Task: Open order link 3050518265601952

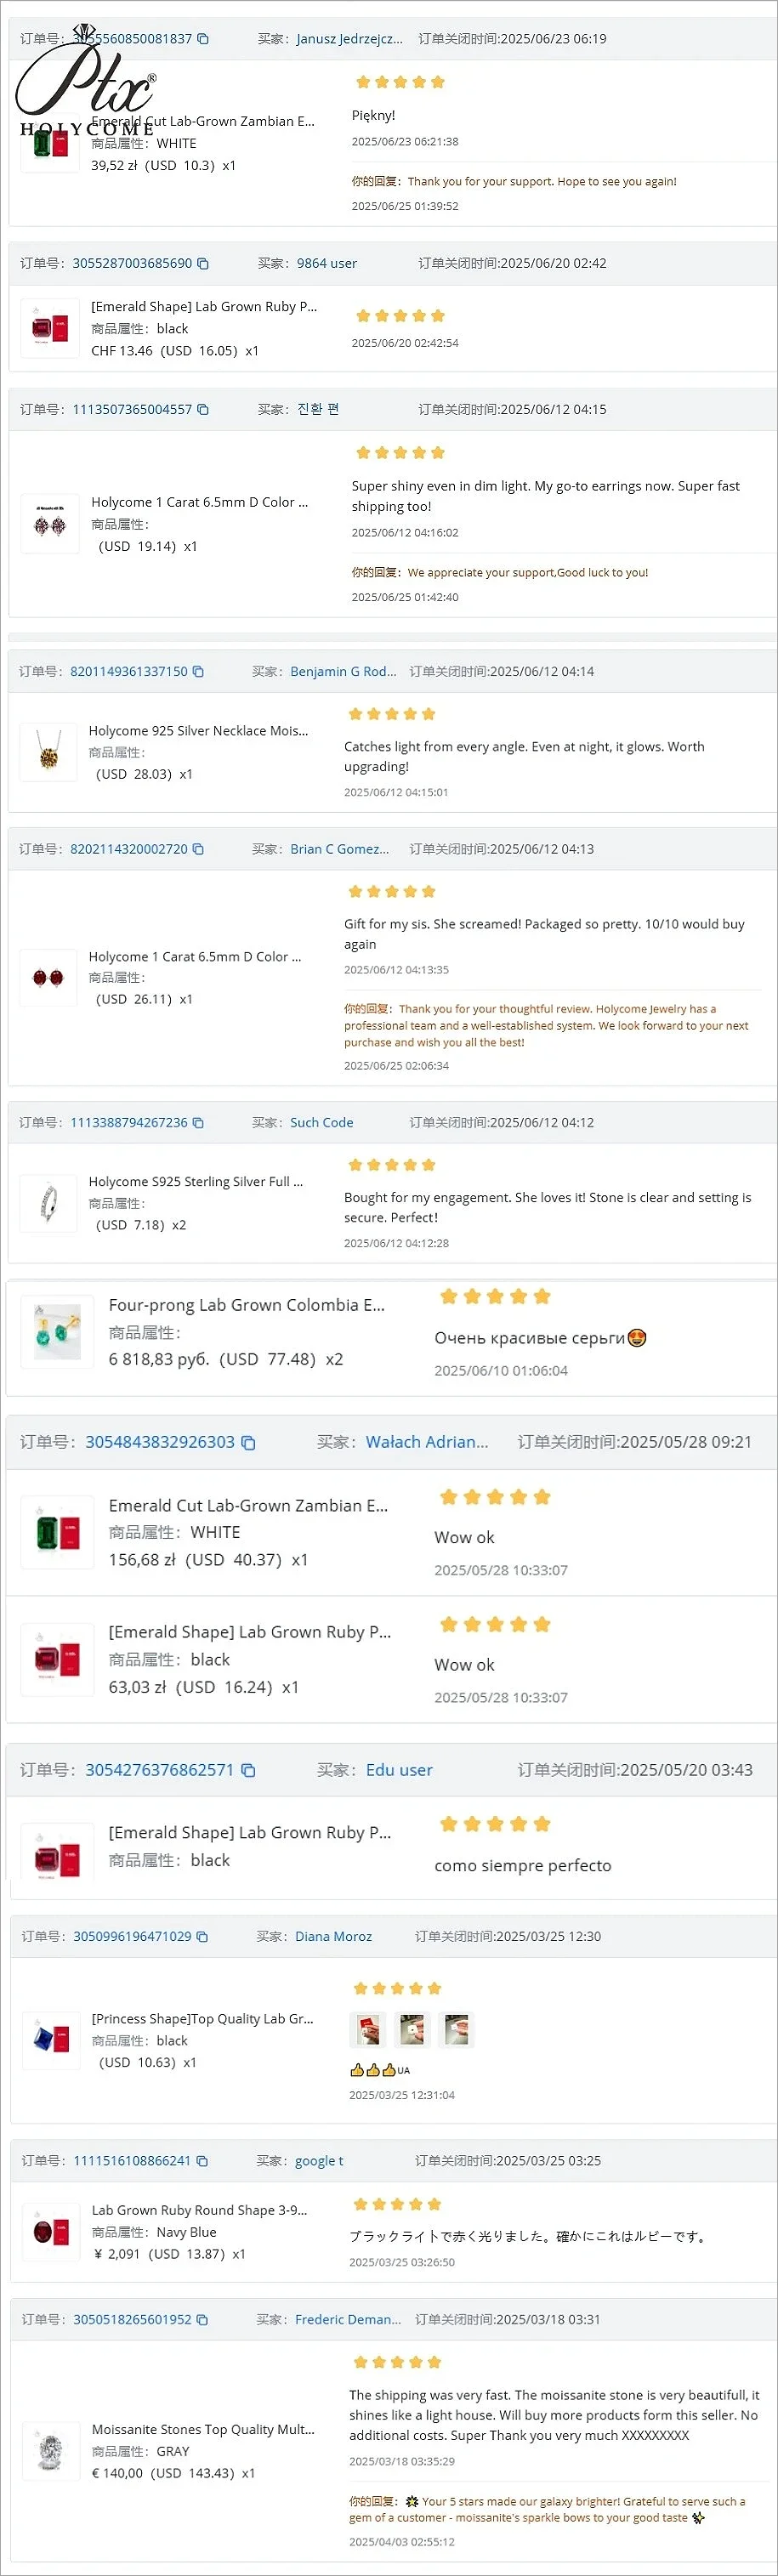Action: [132, 2320]
